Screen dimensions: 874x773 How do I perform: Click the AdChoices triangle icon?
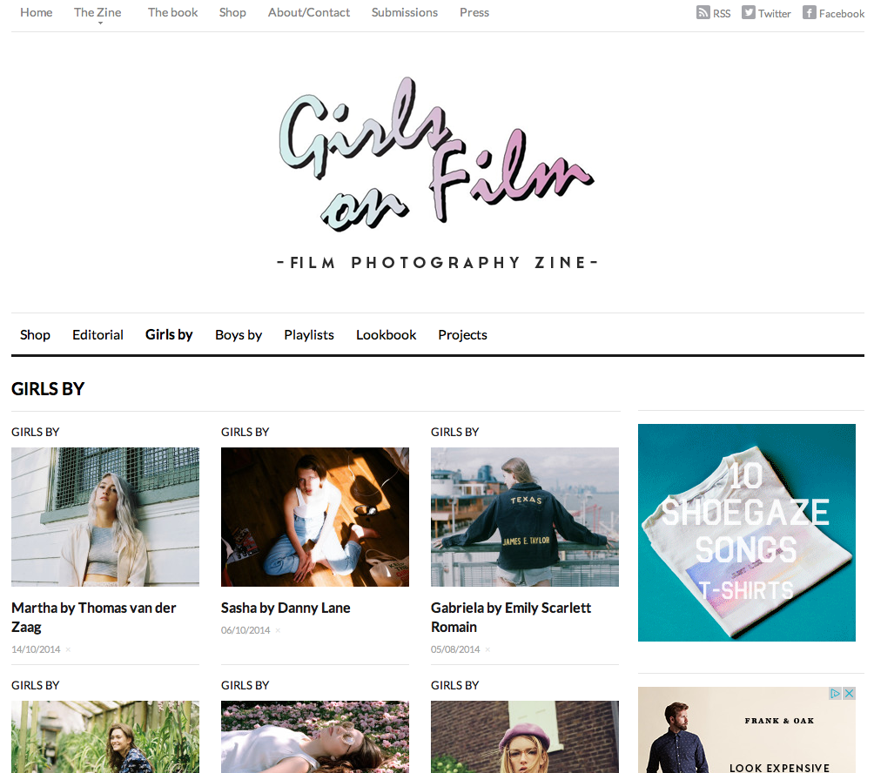click(835, 693)
